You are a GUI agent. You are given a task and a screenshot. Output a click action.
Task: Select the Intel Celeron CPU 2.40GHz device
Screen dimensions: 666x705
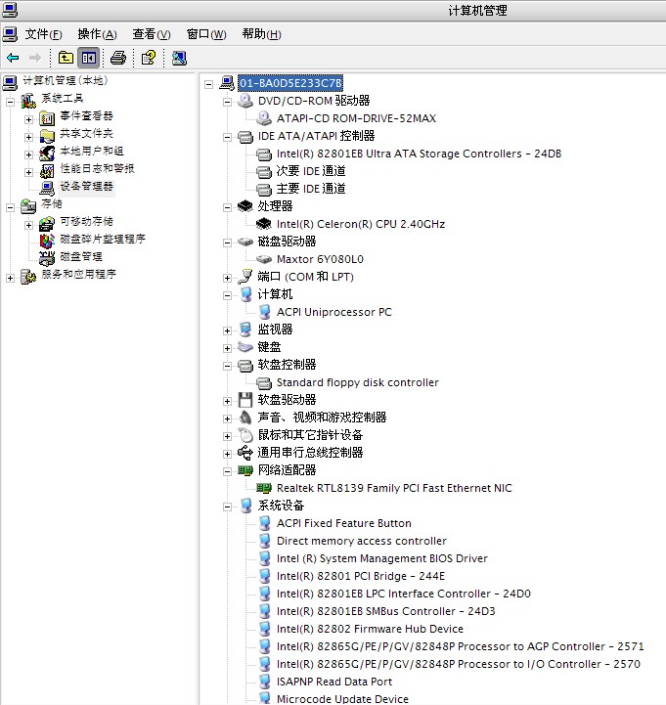[x=360, y=224]
